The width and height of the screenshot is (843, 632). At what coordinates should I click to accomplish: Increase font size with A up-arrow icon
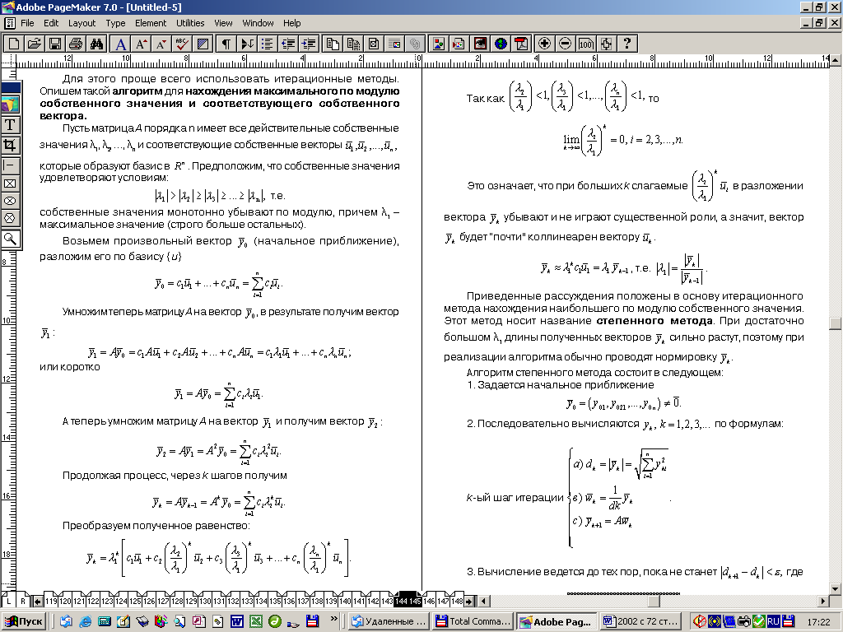click(x=142, y=44)
